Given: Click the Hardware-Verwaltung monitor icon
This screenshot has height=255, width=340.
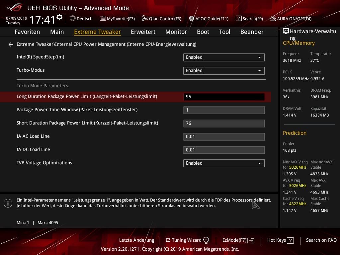Looking at the screenshot, I should pos(286,32).
